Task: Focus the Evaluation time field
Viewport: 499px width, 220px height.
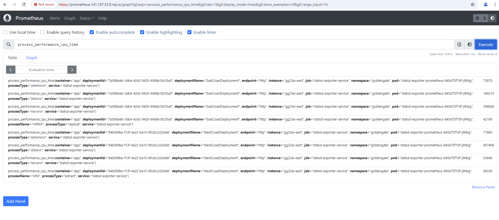Action: (x=42, y=70)
